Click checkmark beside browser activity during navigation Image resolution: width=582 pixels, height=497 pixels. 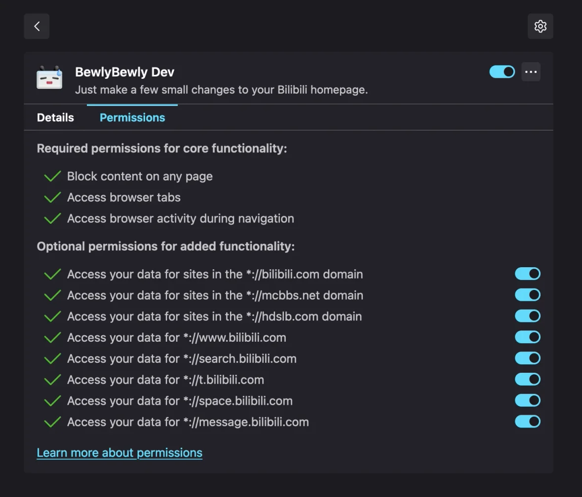click(x=52, y=218)
